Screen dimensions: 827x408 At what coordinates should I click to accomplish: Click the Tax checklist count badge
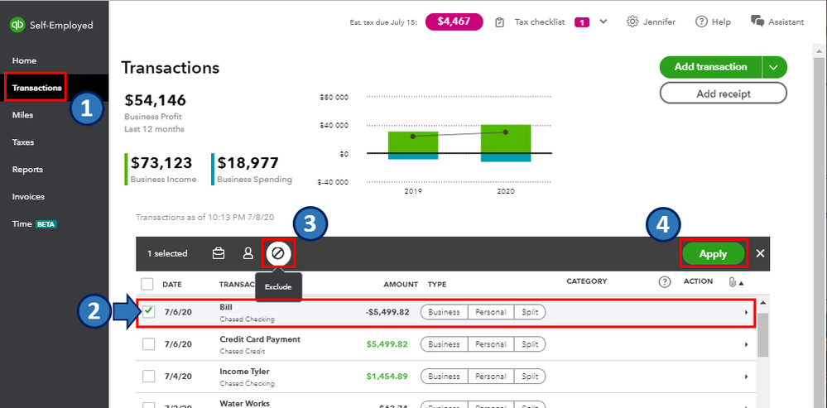582,22
